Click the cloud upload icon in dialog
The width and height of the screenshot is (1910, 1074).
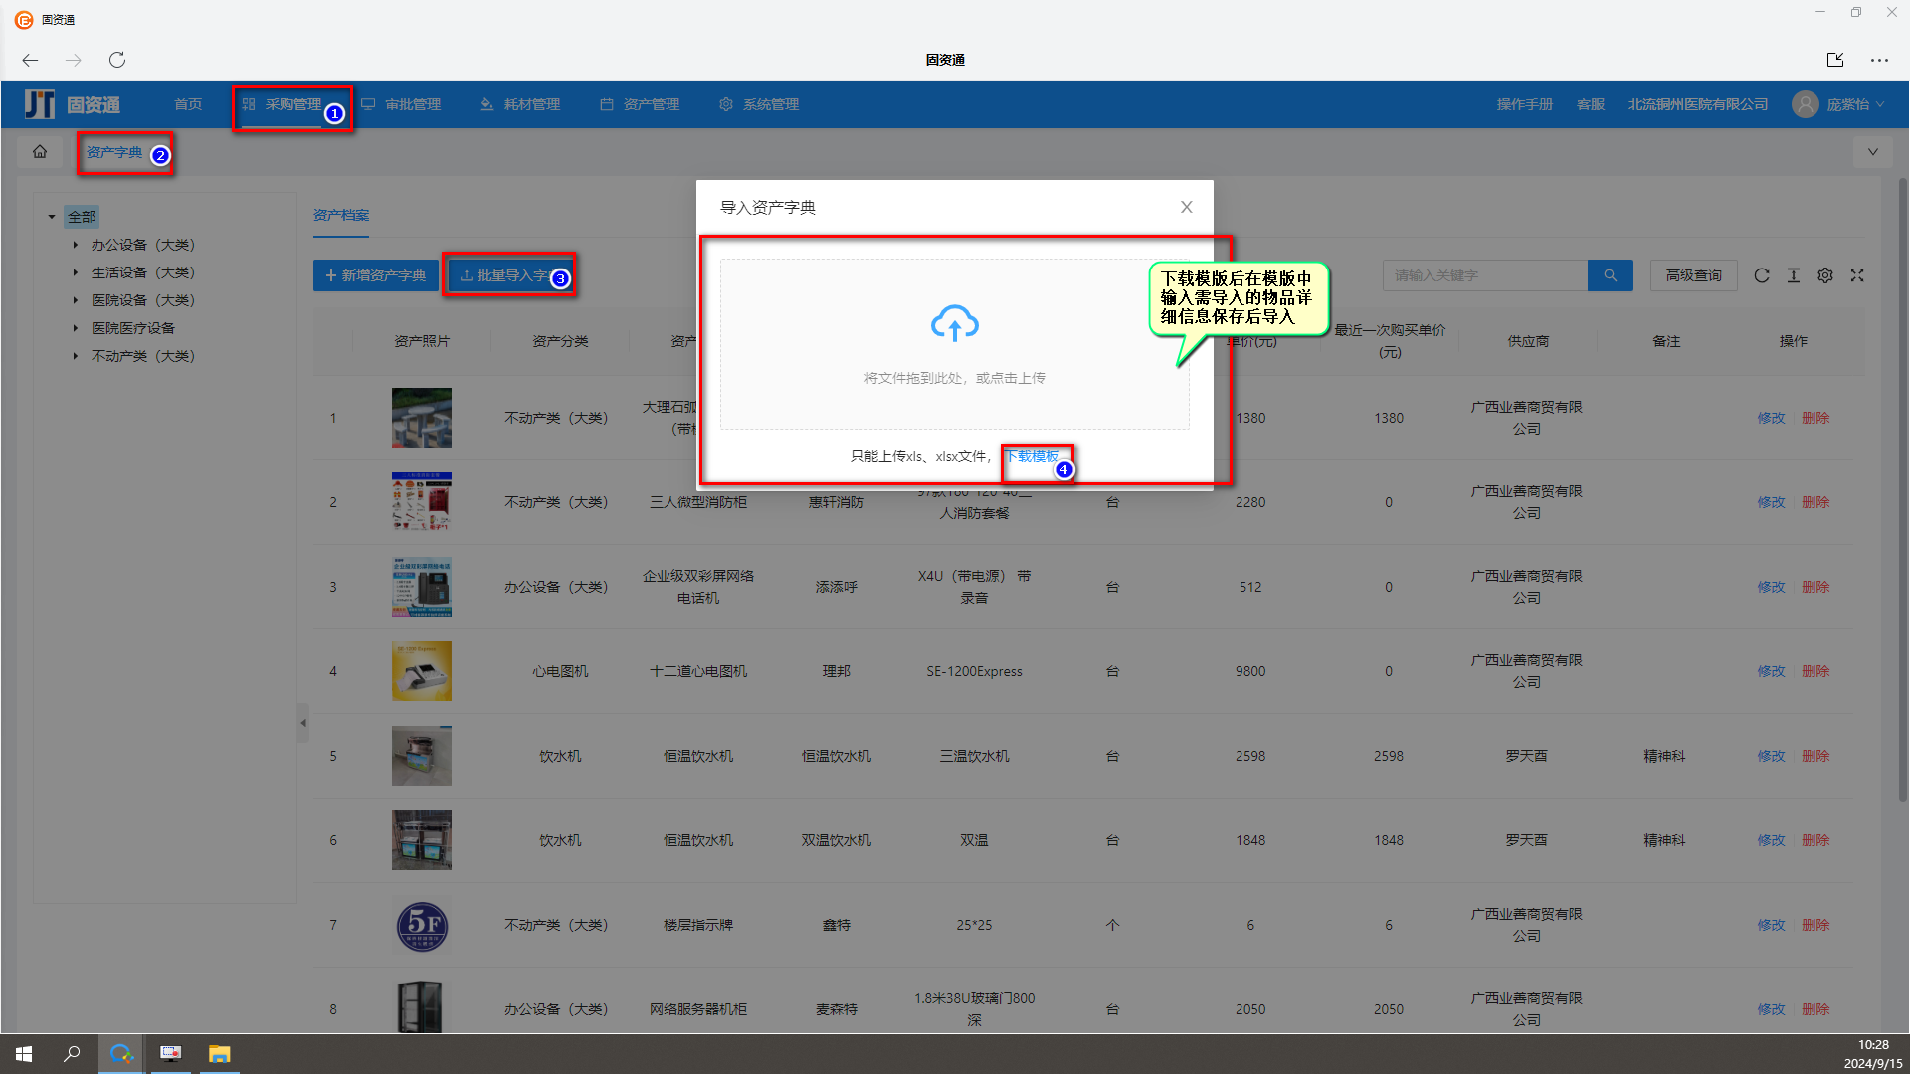click(954, 324)
